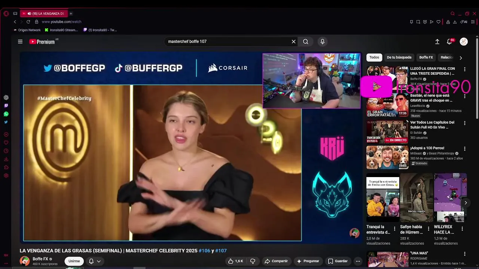
Task: Open the Boffe FX channel name
Action: coord(40,259)
